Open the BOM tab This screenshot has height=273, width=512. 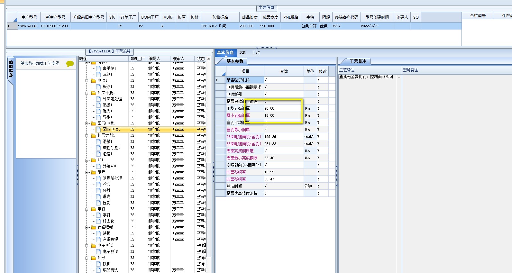point(242,53)
